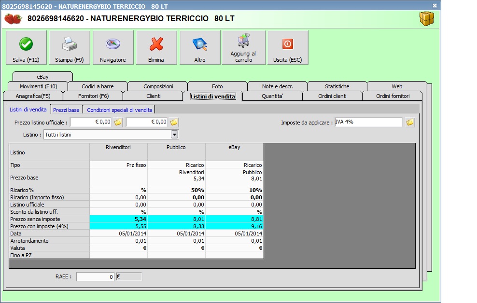
Task: Click folder icon after first Prezzo listino field
Action: pyautogui.click(x=118, y=122)
